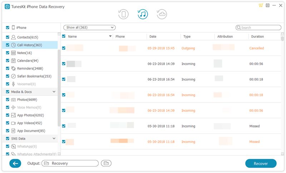Click the Contacts person icon

pyautogui.click(x=13, y=37)
